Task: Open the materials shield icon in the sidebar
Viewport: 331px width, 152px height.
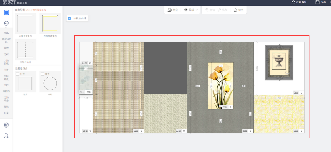Action: [6, 23]
